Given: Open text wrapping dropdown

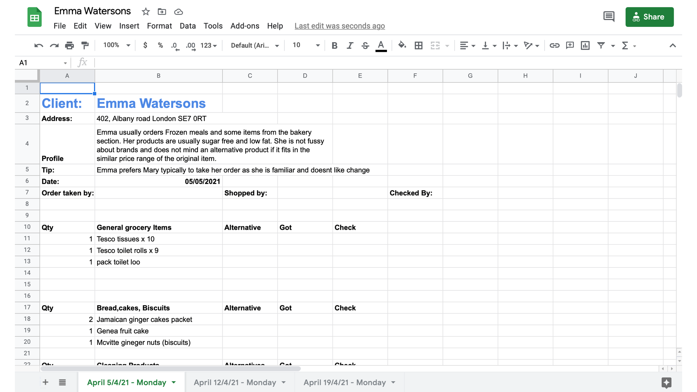Looking at the screenshot, I should tap(510, 45).
